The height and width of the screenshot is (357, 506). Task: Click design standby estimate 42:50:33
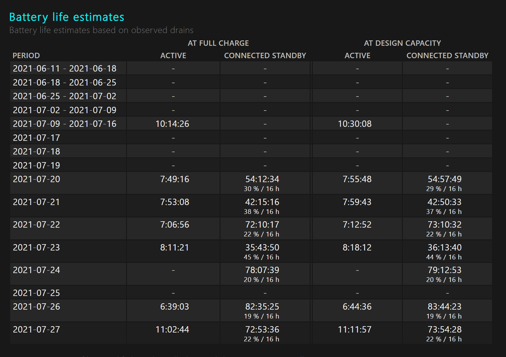click(445, 202)
